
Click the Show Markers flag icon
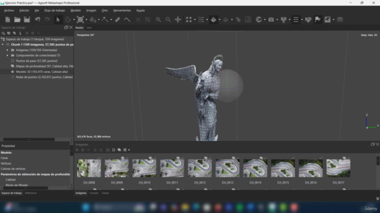tap(318, 20)
